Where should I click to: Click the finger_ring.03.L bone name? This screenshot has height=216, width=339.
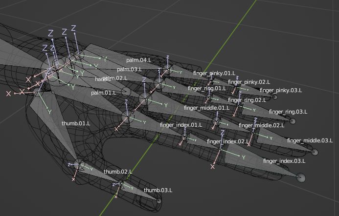click(288, 112)
